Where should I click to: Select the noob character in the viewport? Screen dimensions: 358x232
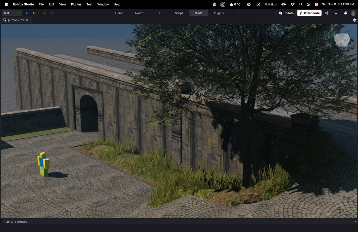click(44, 164)
